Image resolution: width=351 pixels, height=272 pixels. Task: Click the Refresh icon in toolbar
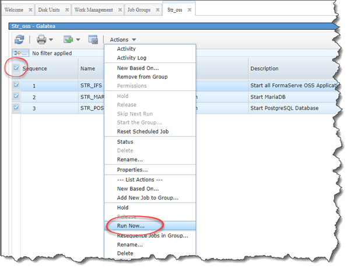pos(20,40)
